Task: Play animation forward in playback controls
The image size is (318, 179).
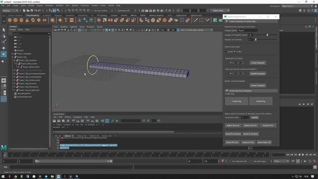Action: [x=303, y=155]
